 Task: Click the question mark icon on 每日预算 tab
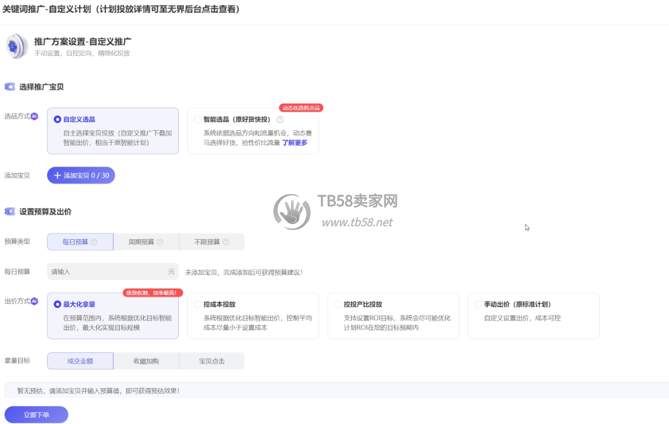coord(94,242)
